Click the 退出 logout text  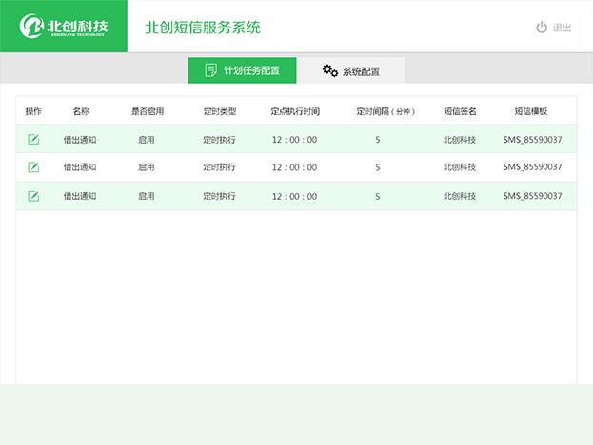pos(562,28)
